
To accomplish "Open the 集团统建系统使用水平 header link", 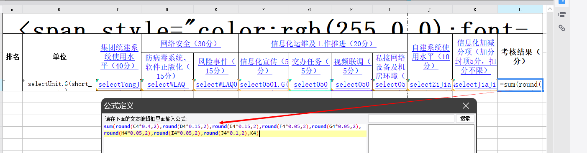I will coord(119,56).
